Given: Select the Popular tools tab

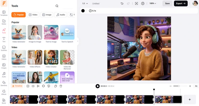Looking at the screenshot, I should point(19,15).
